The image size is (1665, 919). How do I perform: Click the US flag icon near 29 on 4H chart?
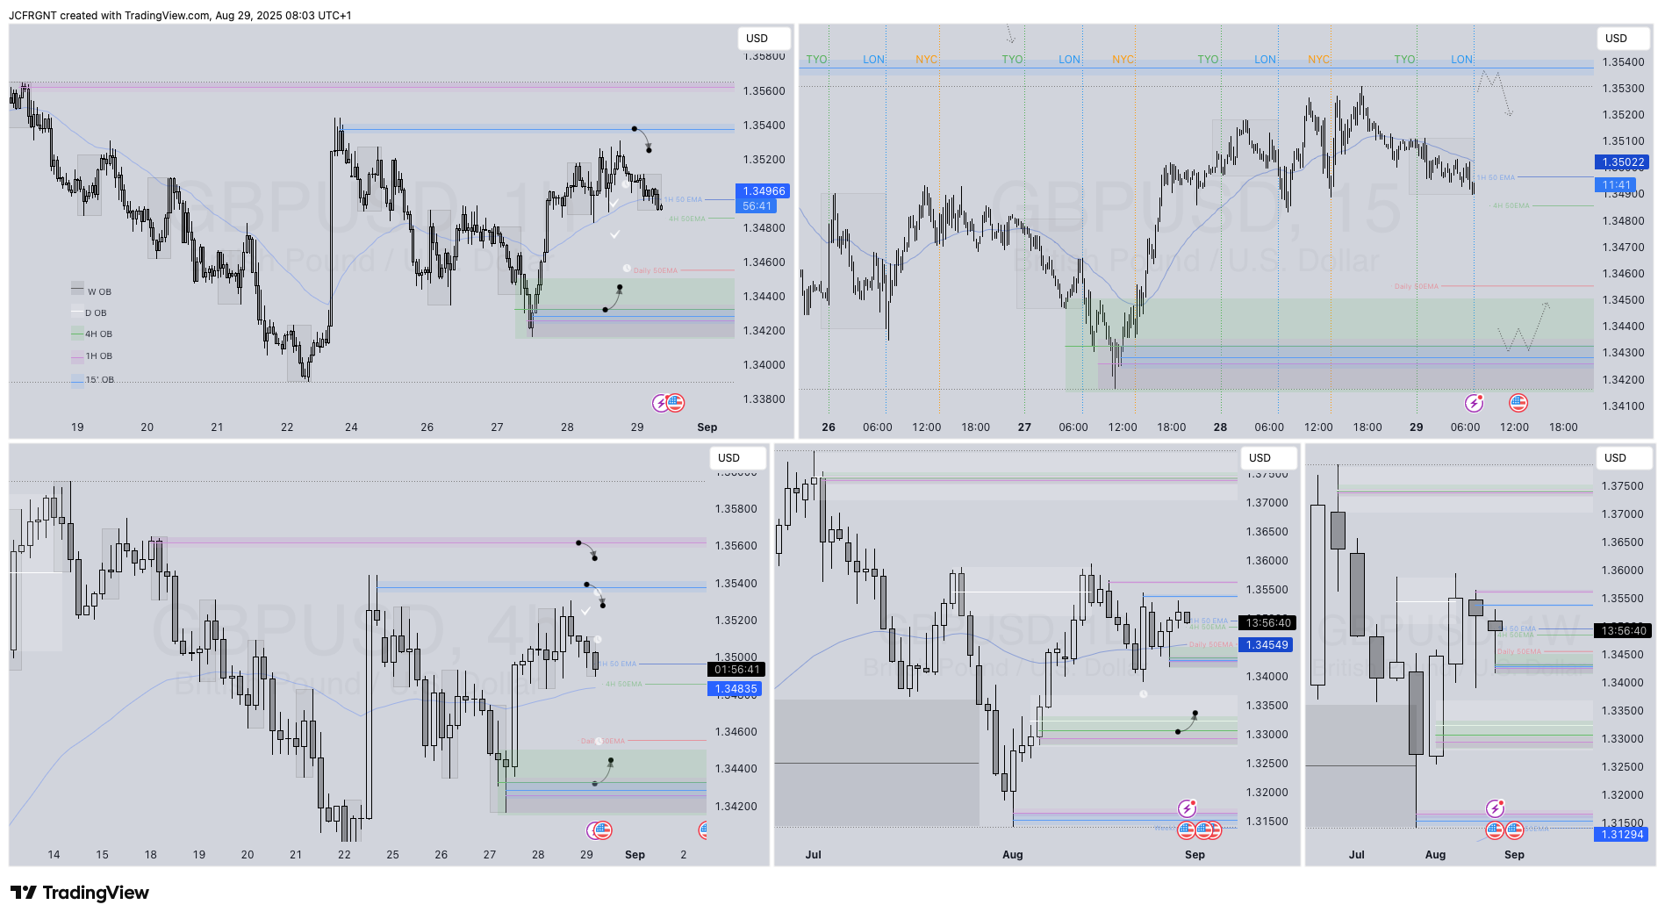(x=602, y=829)
